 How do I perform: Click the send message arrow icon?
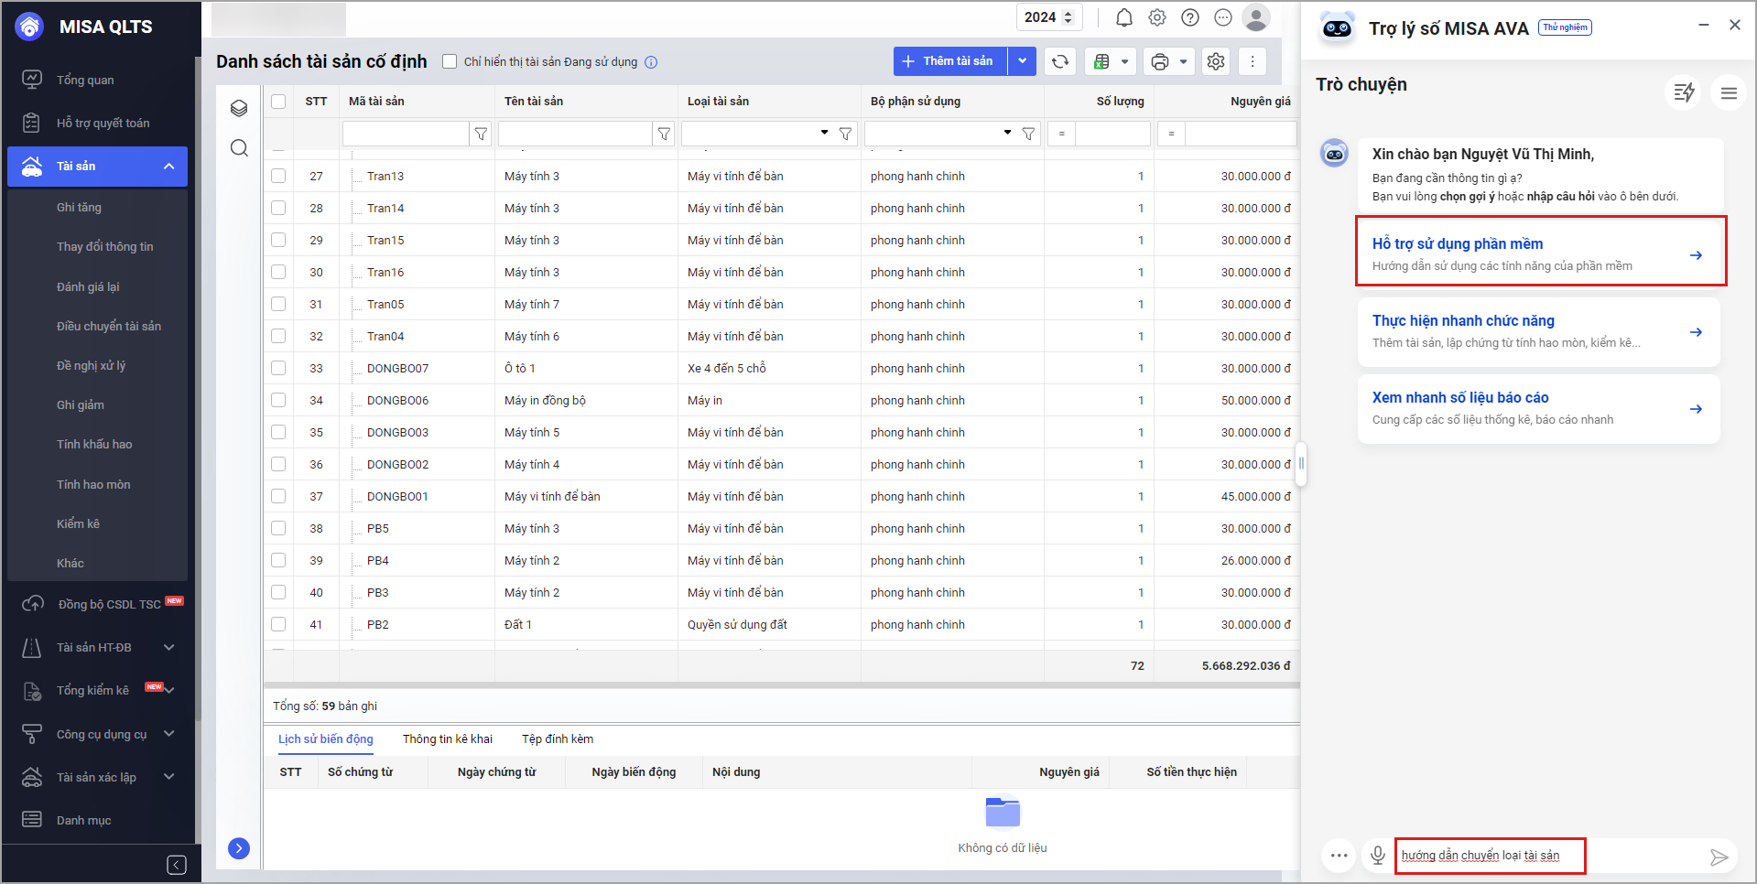pyautogui.click(x=1719, y=857)
